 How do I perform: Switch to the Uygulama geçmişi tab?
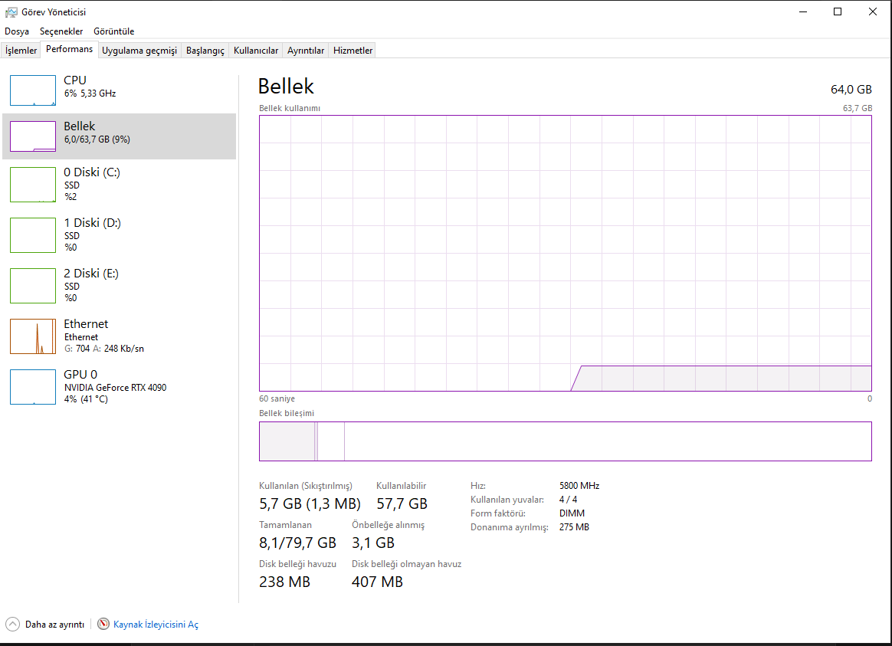139,51
